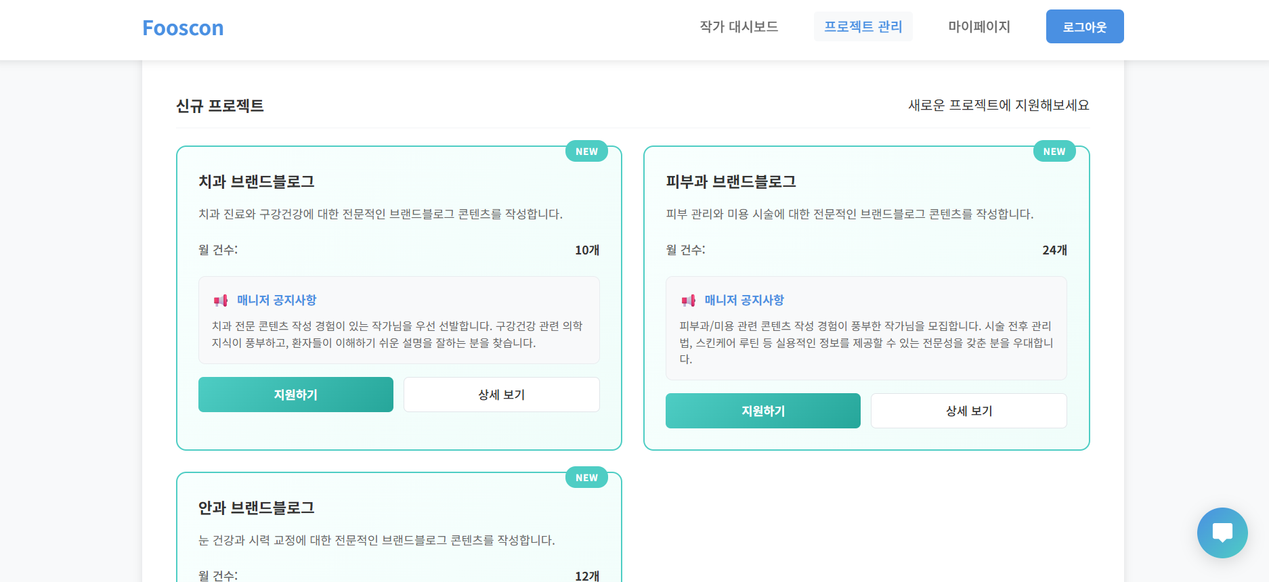Click NEW badge on 피부과 브랜드블로그 card
Viewport: 1269px width, 582px height.
tap(1054, 152)
